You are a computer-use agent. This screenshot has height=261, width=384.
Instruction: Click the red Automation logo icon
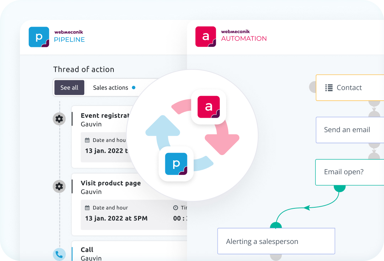pyautogui.click(x=206, y=36)
